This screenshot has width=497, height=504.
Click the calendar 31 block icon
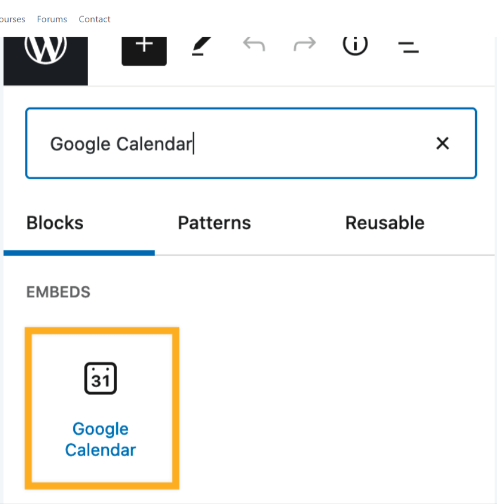tap(101, 379)
